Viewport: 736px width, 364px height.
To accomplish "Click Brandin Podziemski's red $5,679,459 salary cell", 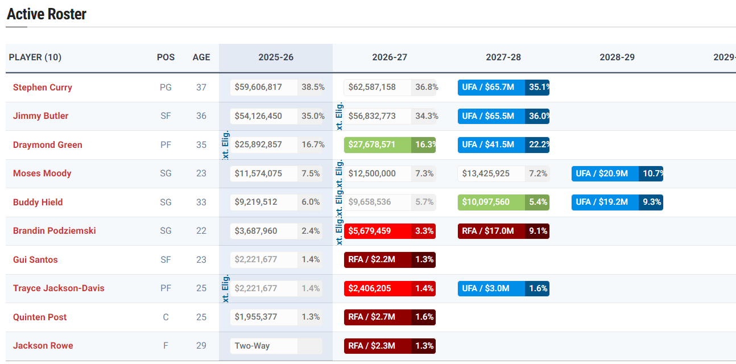I will click(378, 231).
